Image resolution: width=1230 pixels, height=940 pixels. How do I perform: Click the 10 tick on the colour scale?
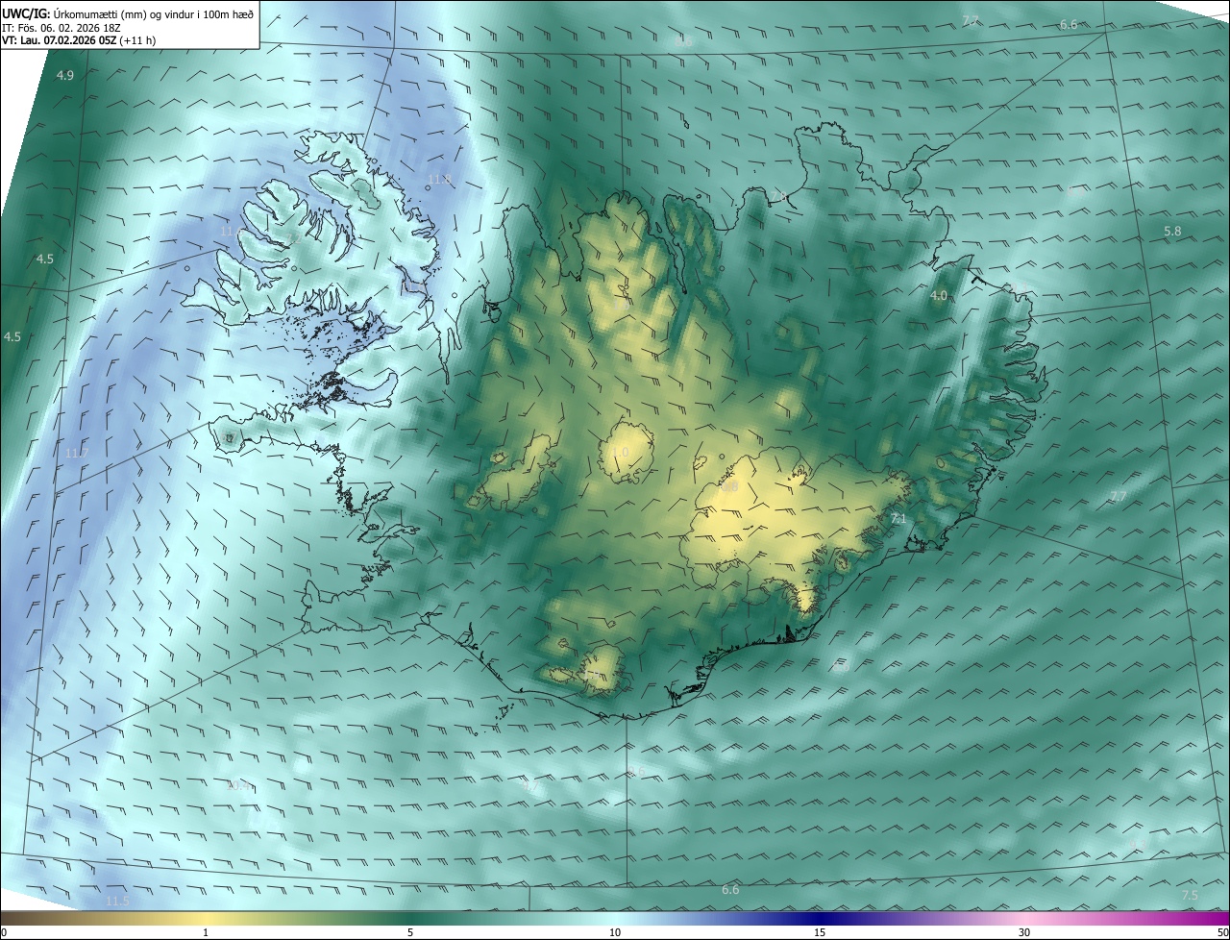[x=615, y=932]
